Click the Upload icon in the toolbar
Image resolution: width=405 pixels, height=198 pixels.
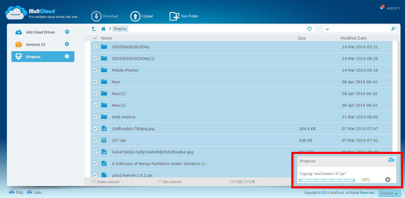pos(135,16)
